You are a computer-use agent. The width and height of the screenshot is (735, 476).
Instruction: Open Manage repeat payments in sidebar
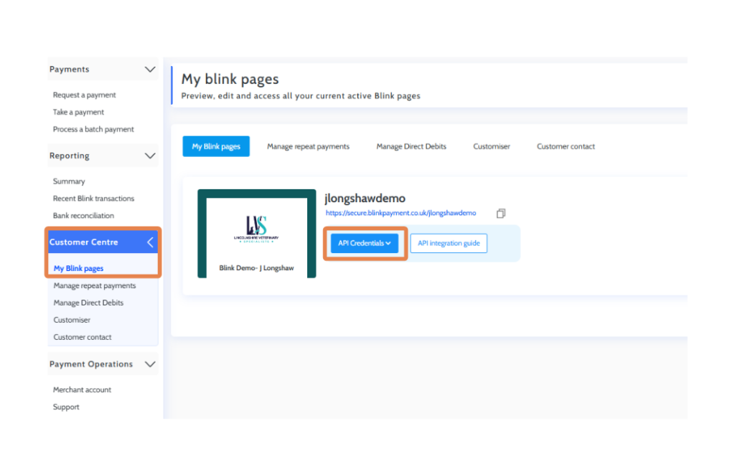tap(94, 285)
